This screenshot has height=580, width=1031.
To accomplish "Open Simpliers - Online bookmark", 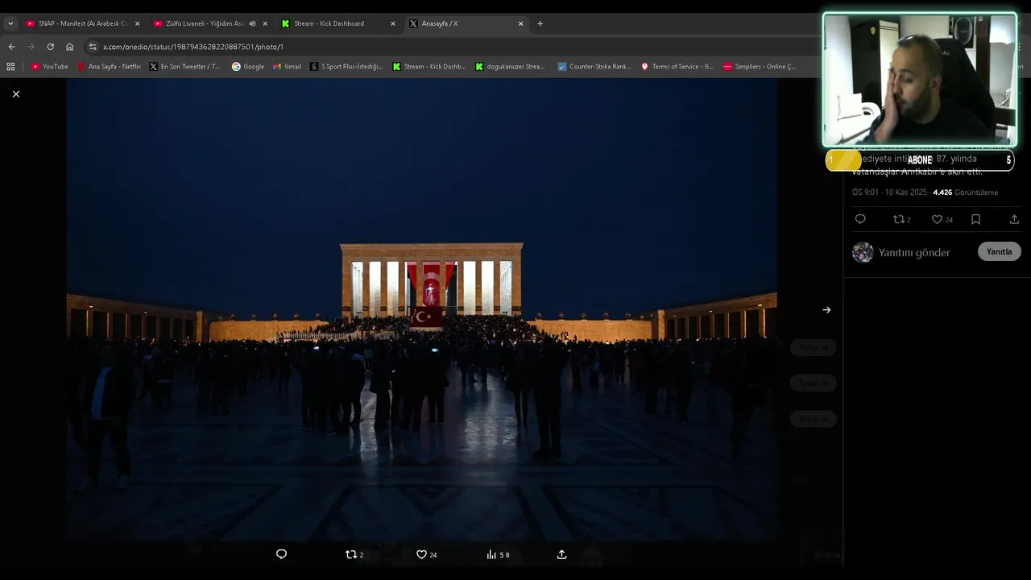I will click(x=760, y=67).
